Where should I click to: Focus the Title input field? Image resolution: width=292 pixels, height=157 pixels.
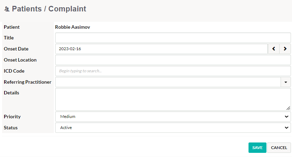pos(173,38)
